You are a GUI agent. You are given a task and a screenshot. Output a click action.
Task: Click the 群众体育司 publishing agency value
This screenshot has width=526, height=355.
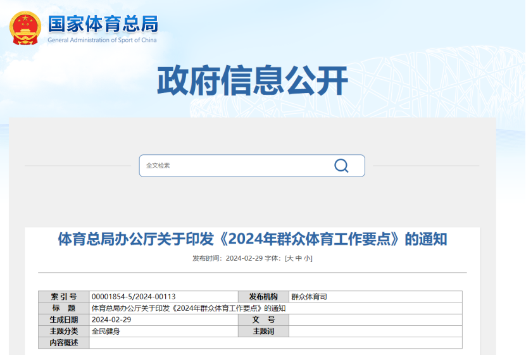coord(309,297)
